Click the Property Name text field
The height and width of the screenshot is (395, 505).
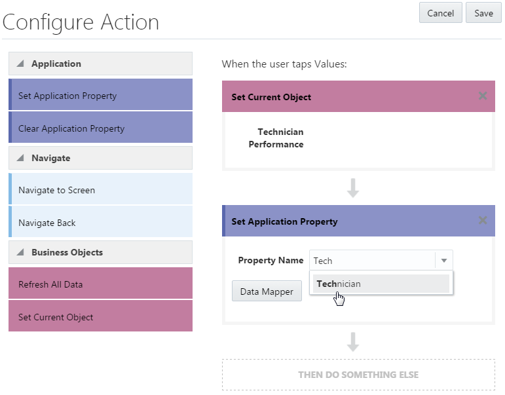371,261
